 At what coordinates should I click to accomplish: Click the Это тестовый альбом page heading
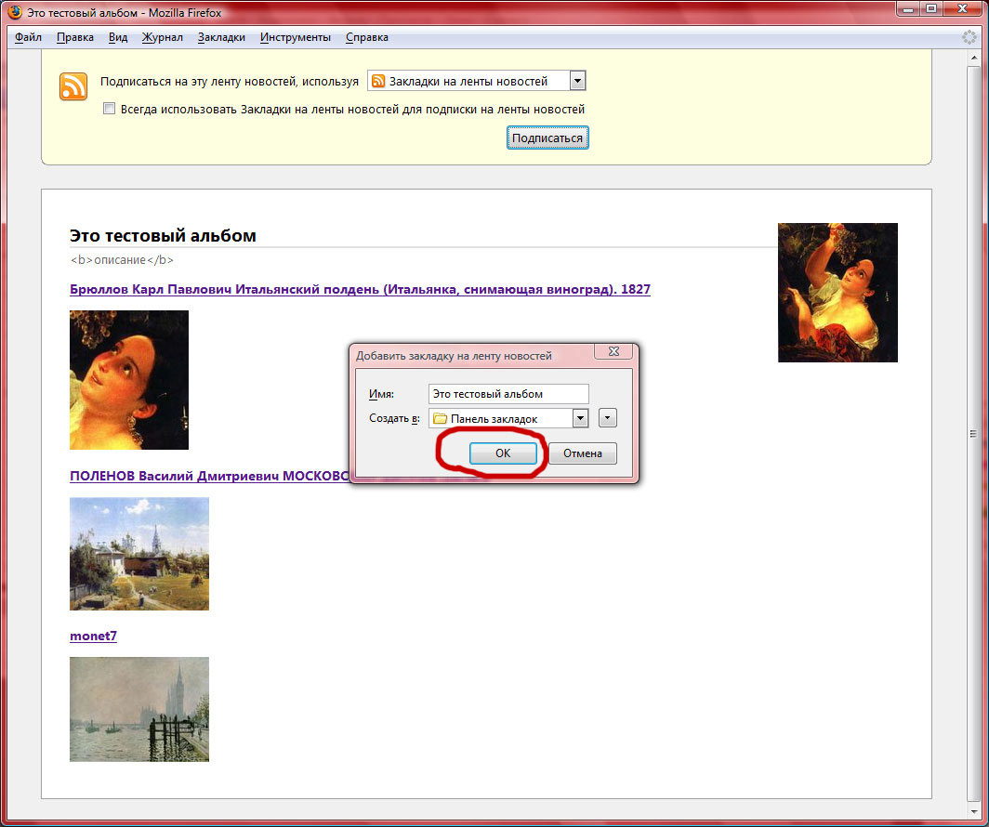pyautogui.click(x=163, y=236)
